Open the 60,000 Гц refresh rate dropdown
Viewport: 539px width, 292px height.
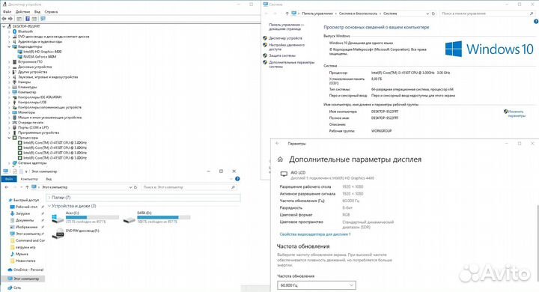coord(316,285)
